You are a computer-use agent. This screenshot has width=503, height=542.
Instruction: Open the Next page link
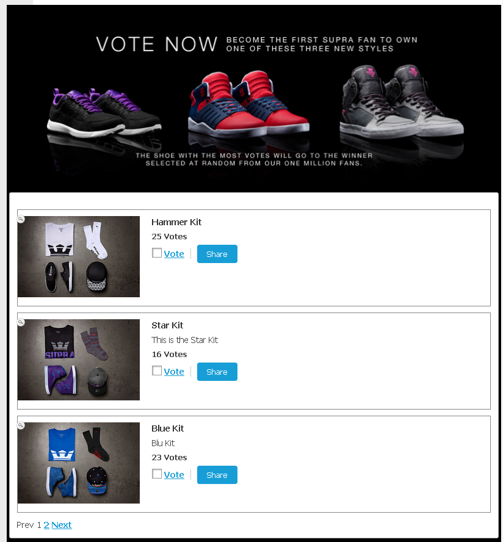tap(62, 525)
